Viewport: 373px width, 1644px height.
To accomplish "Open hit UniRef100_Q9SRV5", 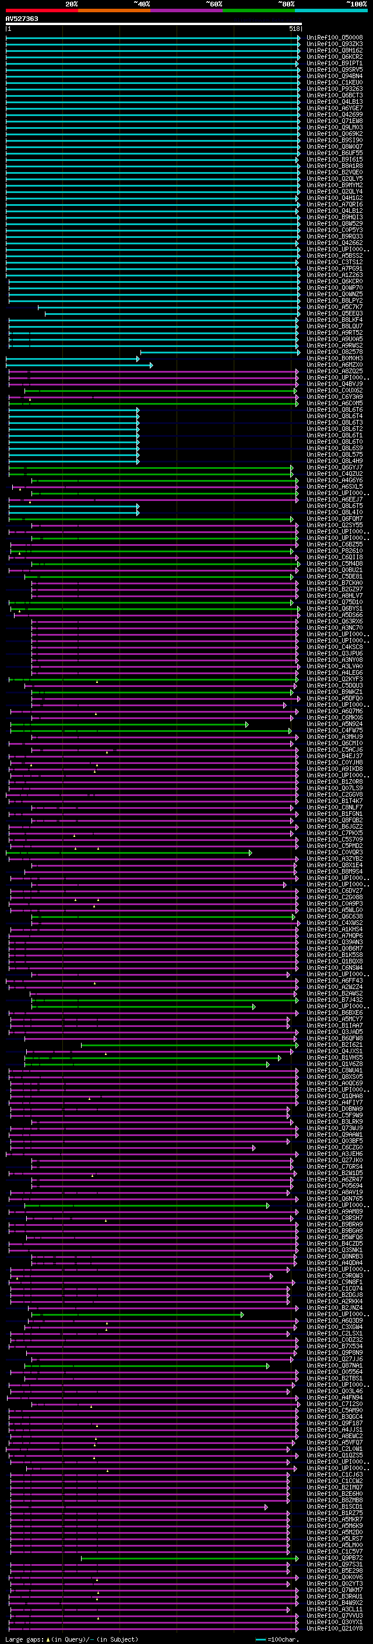I will click(x=335, y=69).
